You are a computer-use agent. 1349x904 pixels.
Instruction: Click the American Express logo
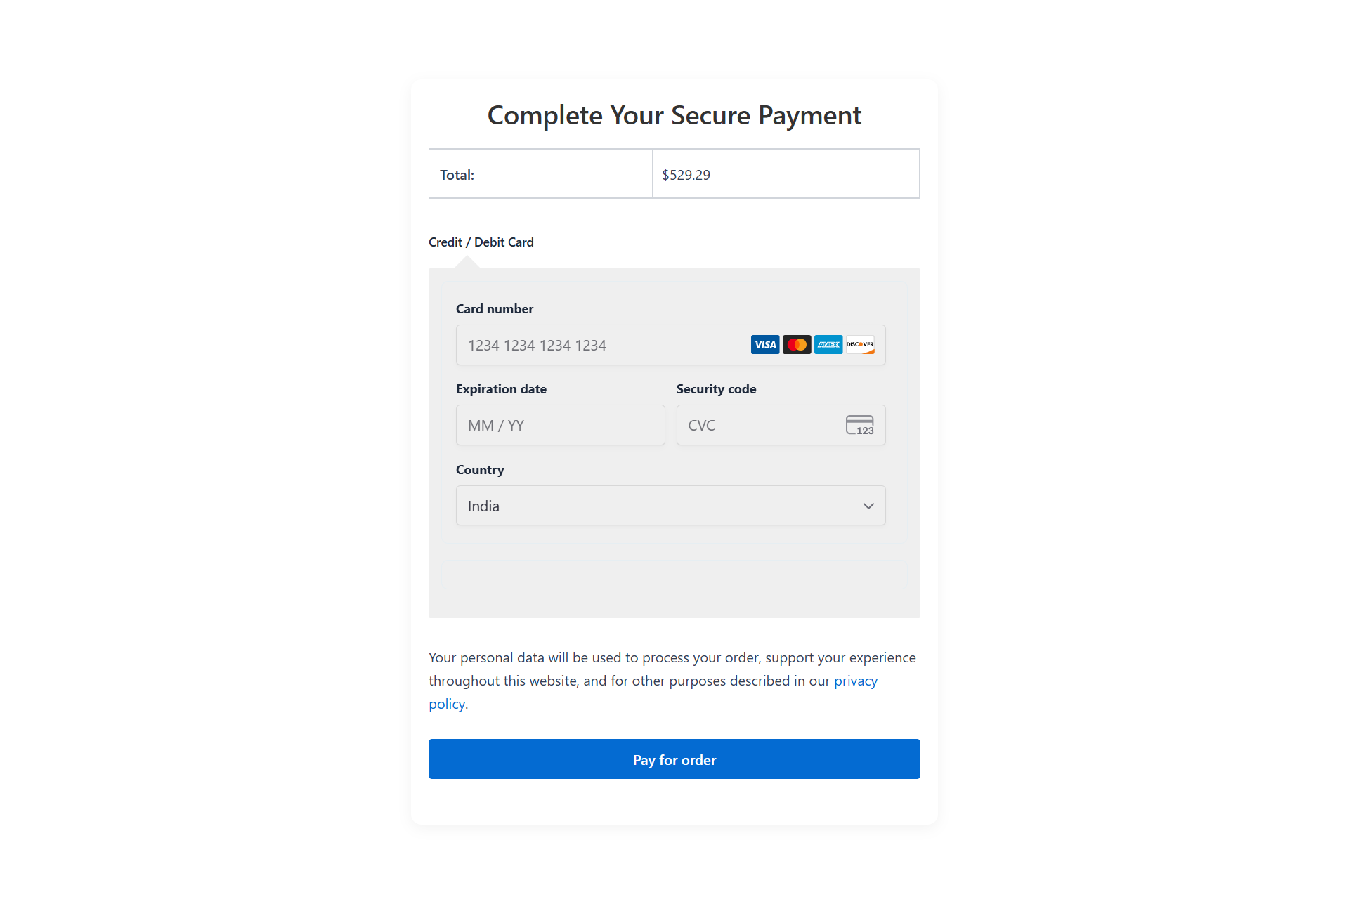(828, 345)
